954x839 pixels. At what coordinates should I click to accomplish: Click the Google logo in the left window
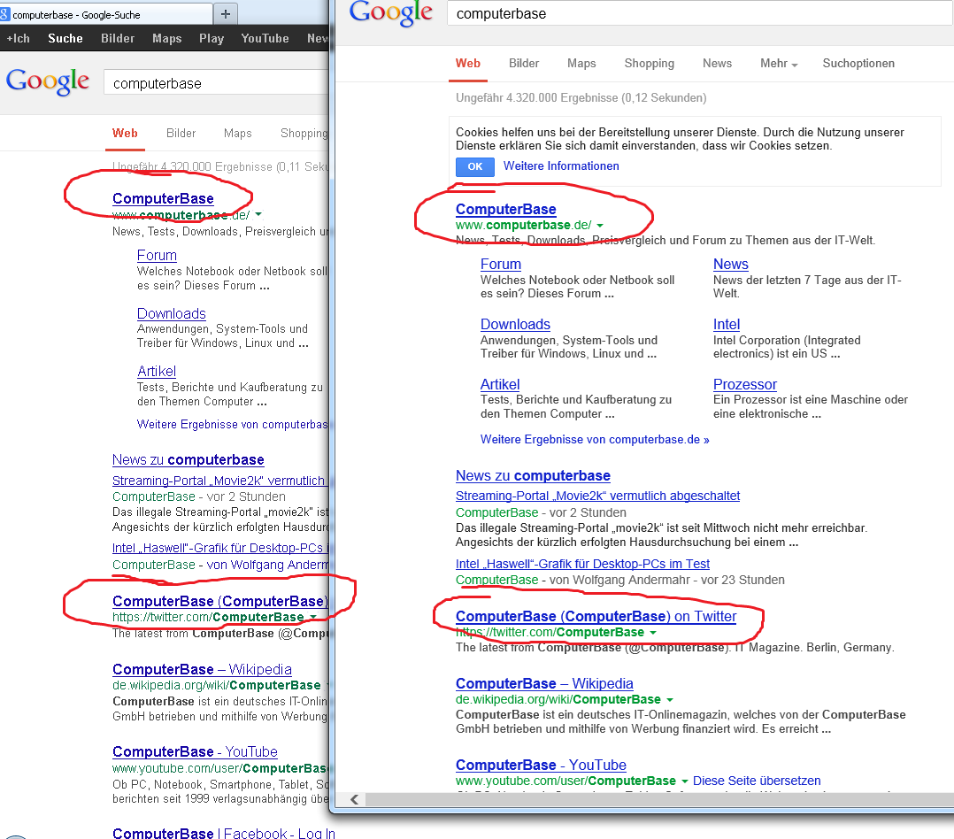(x=48, y=81)
